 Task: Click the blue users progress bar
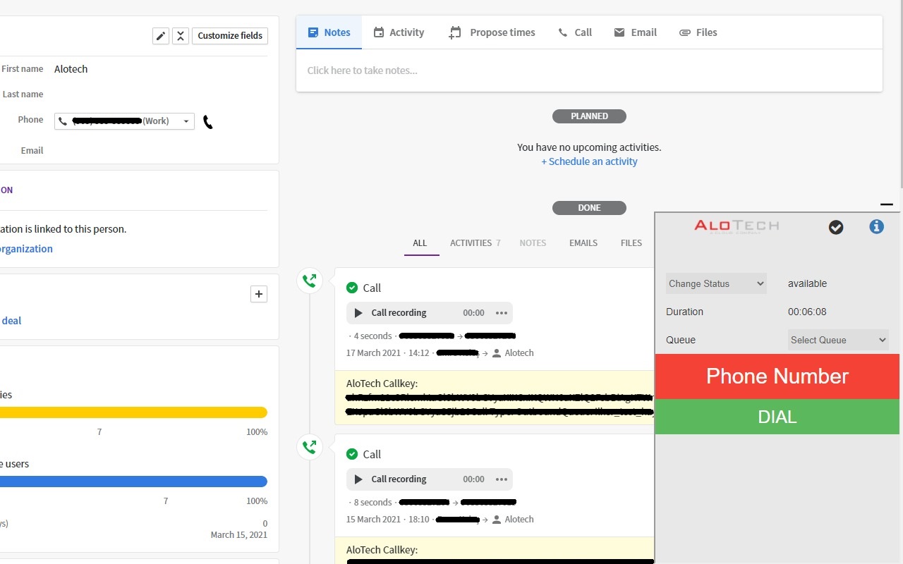click(133, 482)
